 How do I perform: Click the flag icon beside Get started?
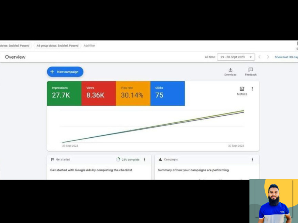pyautogui.click(x=52, y=159)
